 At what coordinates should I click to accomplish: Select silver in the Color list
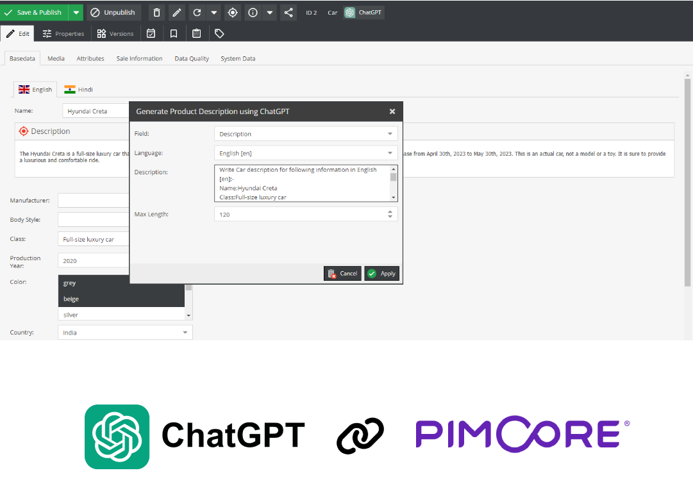tap(121, 314)
